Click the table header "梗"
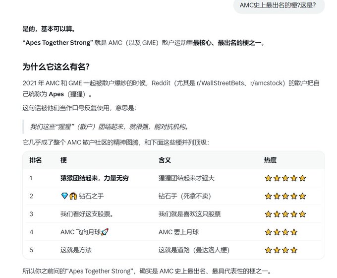 pyautogui.click(x=63, y=160)
